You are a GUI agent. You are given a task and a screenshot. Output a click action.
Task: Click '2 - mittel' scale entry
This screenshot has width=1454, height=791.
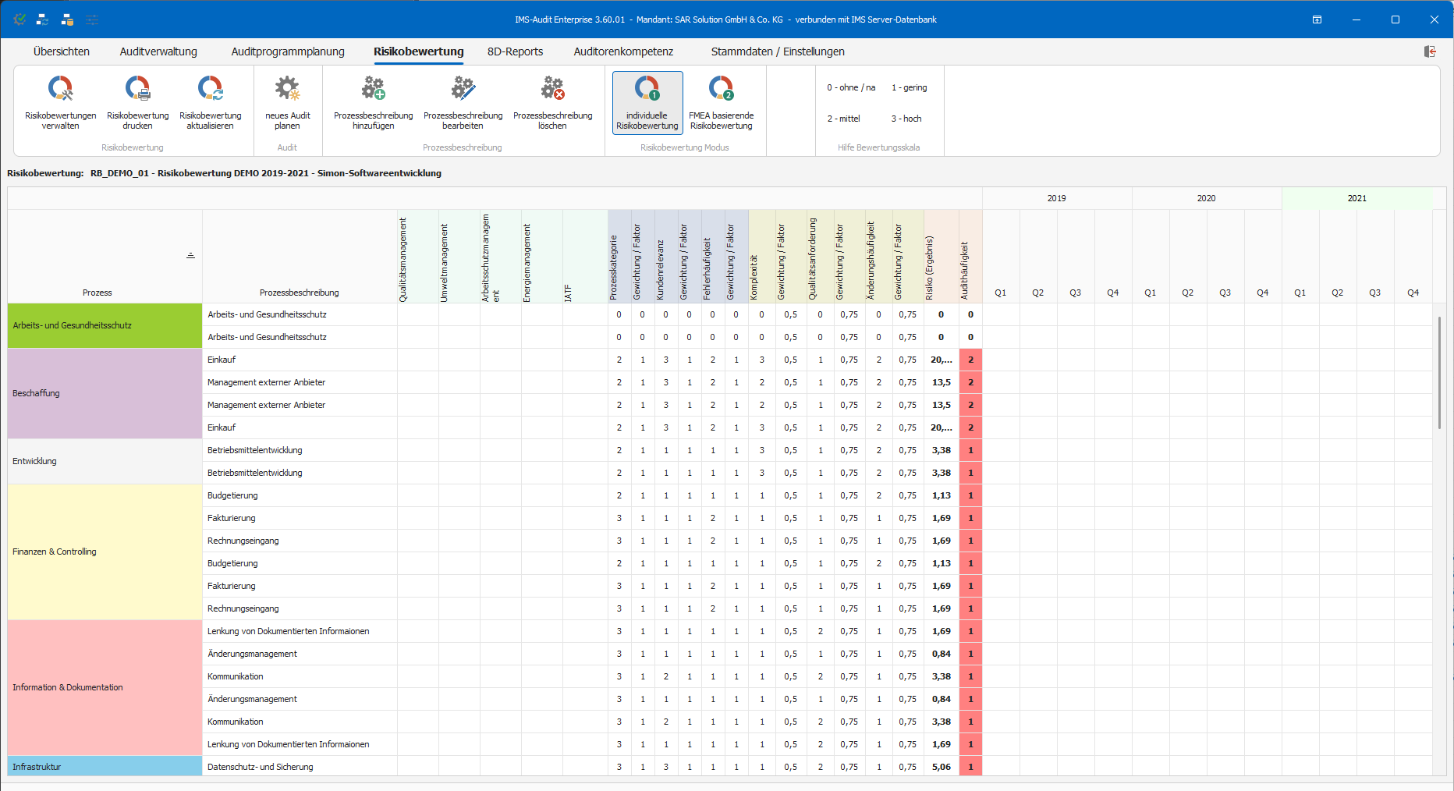point(843,119)
